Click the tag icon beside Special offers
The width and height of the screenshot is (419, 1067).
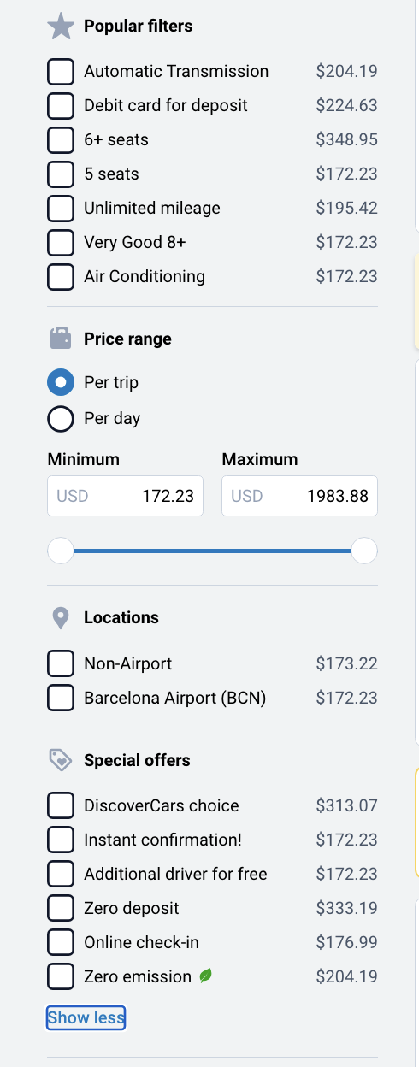pos(60,760)
